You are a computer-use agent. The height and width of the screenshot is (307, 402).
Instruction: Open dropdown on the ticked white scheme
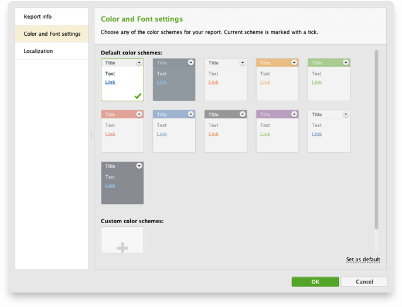click(139, 63)
